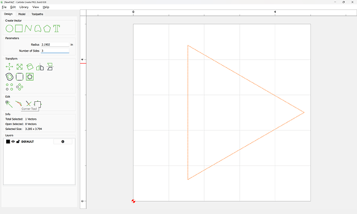Toggle visibility of the DEFAULT layer

(13, 141)
